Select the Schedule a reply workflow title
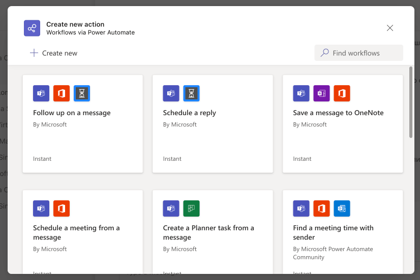This screenshot has height=280, width=420. coord(189,113)
